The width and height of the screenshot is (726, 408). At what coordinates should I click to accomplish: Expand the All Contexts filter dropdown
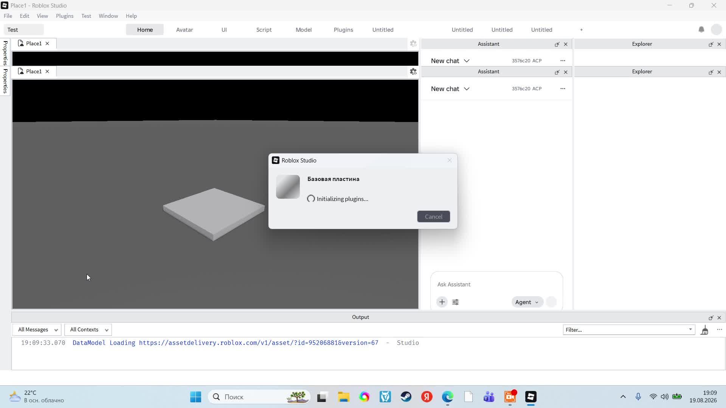tap(88, 330)
